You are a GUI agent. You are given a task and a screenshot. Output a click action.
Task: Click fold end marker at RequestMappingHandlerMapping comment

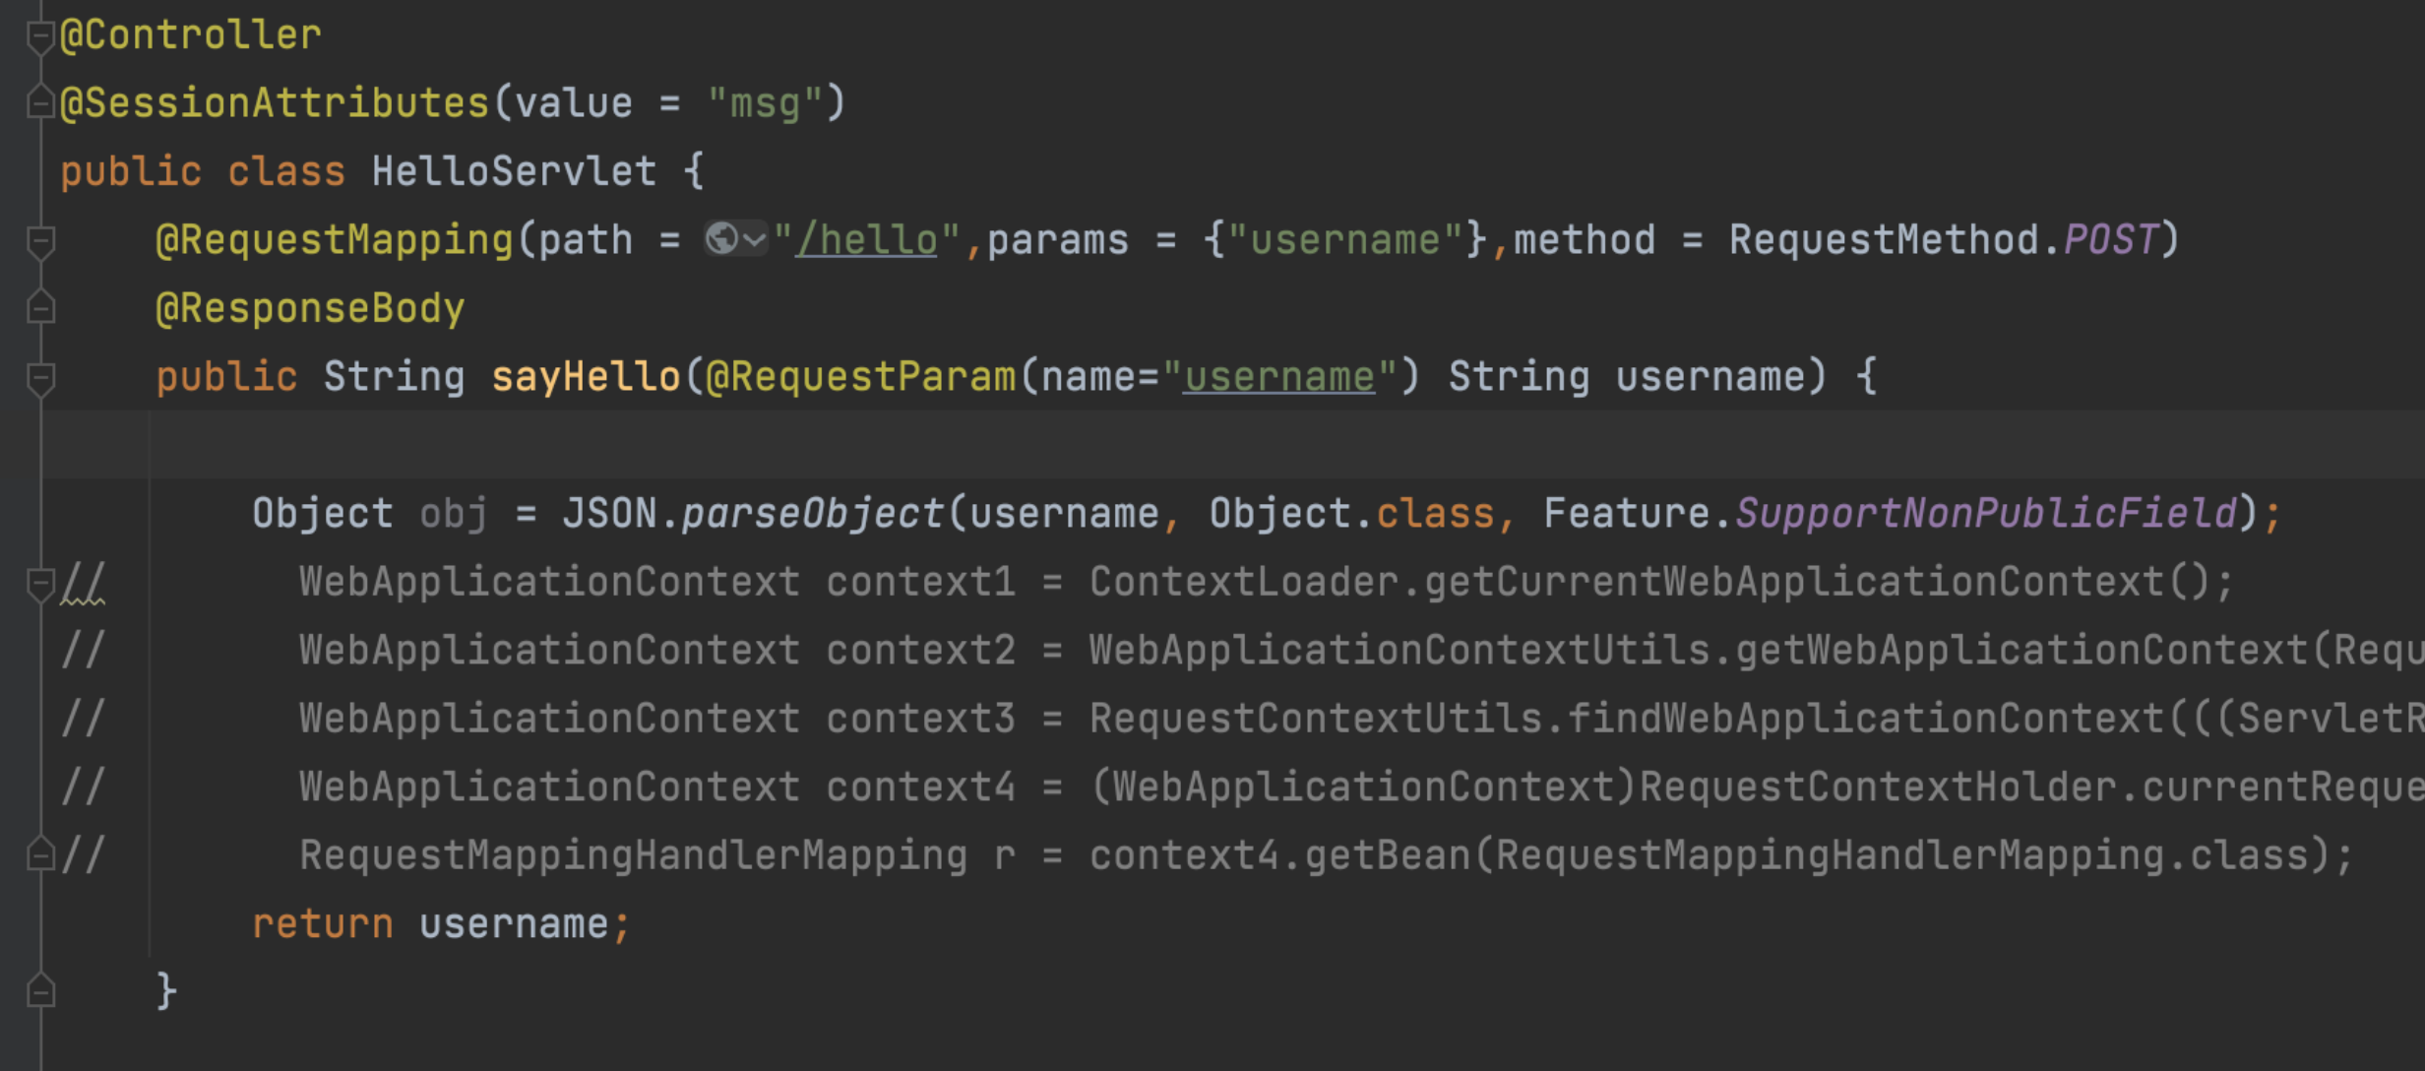click(x=40, y=854)
